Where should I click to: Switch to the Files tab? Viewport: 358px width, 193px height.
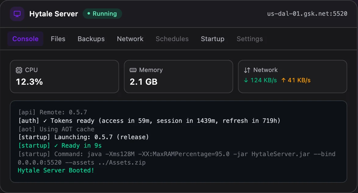click(58, 39)
